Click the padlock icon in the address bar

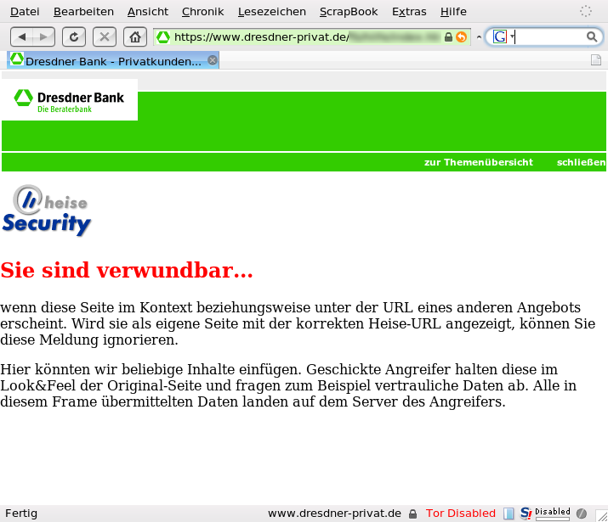[x=449, y=37]
